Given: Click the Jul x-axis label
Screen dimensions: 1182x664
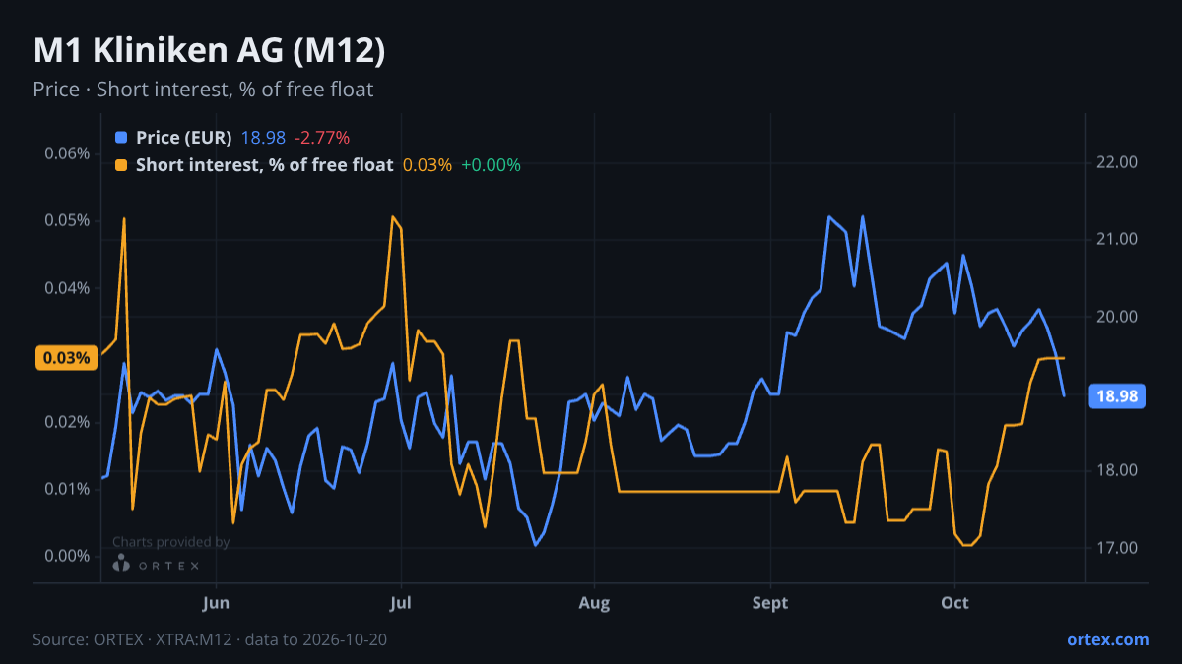Looking at the screenshot, I should (x=401, y=603).
